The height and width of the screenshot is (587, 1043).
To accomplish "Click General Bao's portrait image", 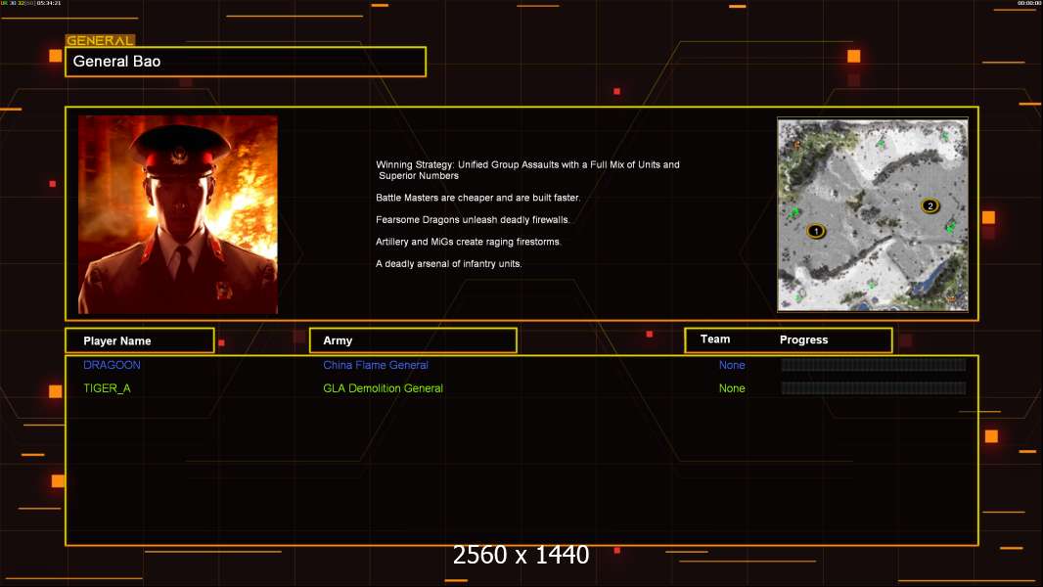I will point(178,214).
